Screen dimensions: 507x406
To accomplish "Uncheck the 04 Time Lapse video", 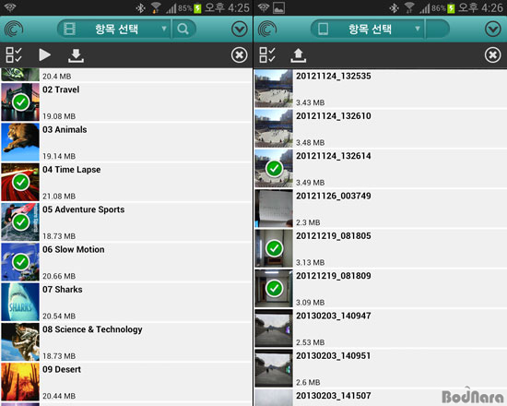I will 20,183.
